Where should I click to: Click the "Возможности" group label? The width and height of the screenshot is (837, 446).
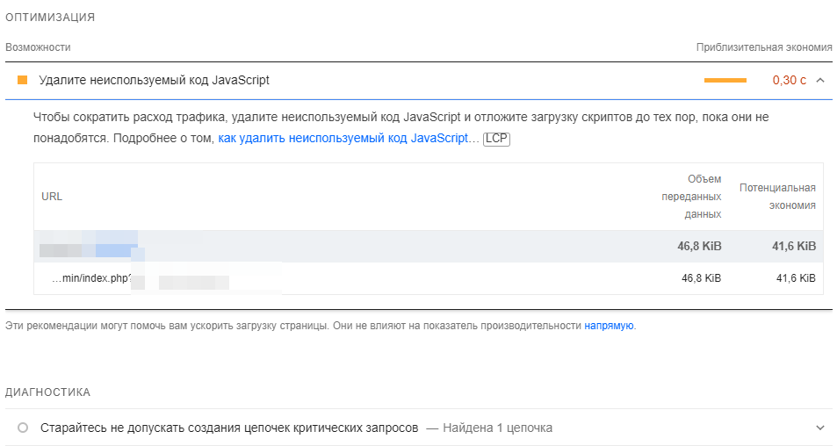[38, 47]
